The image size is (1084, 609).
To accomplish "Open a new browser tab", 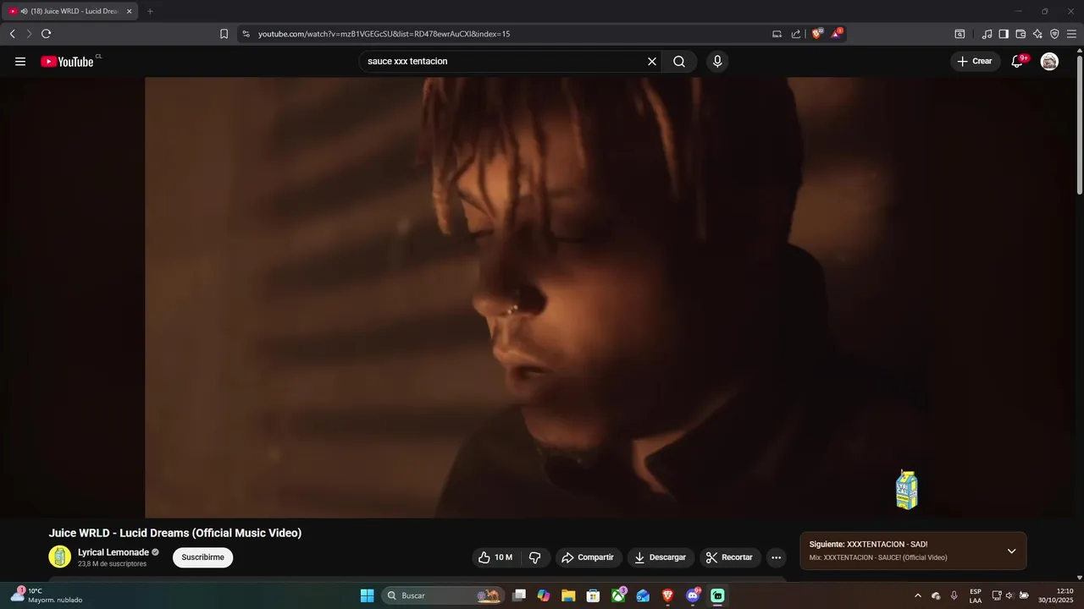I will (150, 11).
